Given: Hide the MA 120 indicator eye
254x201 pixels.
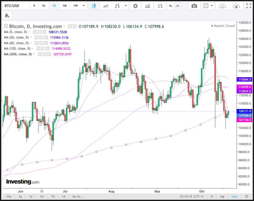Looking at the screenshot, I should 38,49.
